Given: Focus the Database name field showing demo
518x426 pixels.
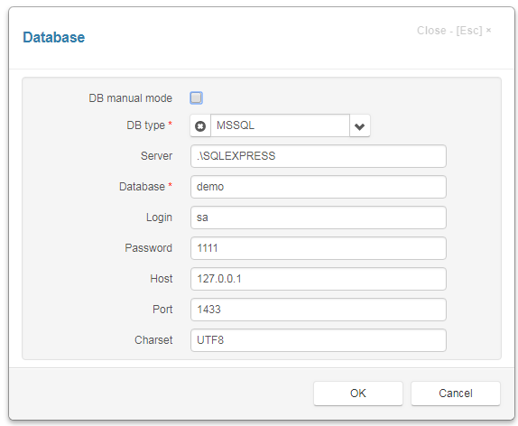Looking at the screenshot, I should pos(319,187).
